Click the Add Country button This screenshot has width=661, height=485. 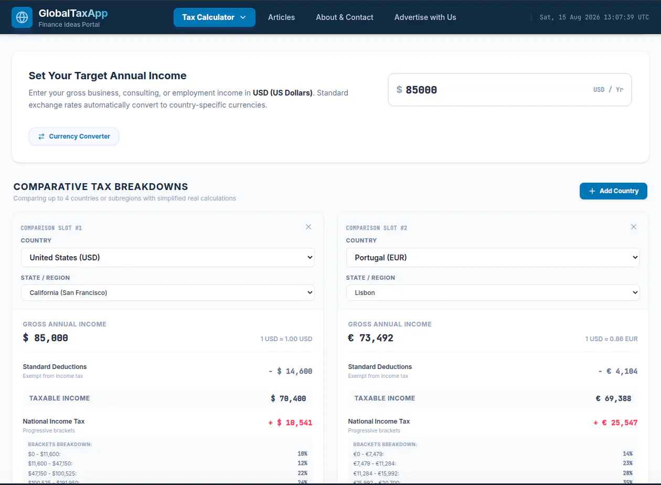613,191
